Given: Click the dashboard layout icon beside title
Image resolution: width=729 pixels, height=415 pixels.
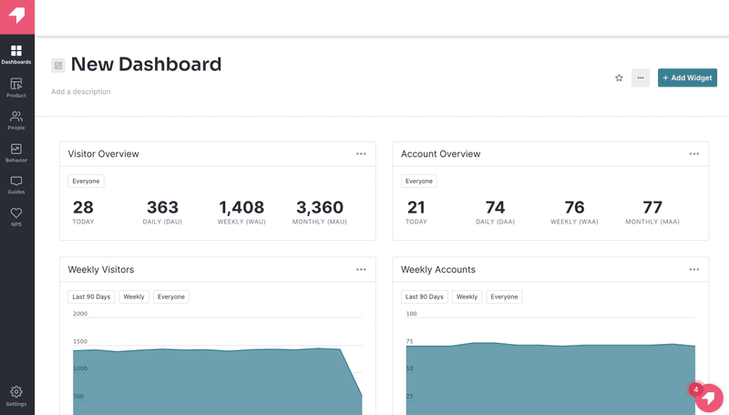Looking at the screenshot, I should tap(58, 66).
